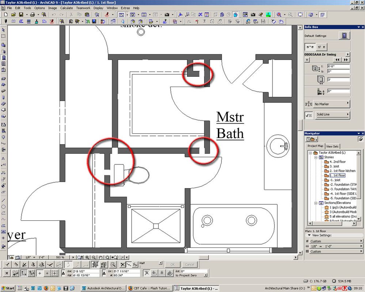Activate the Pan hand tool
The width and height of the screenshot is (365, 292).
tap(100, 257)
